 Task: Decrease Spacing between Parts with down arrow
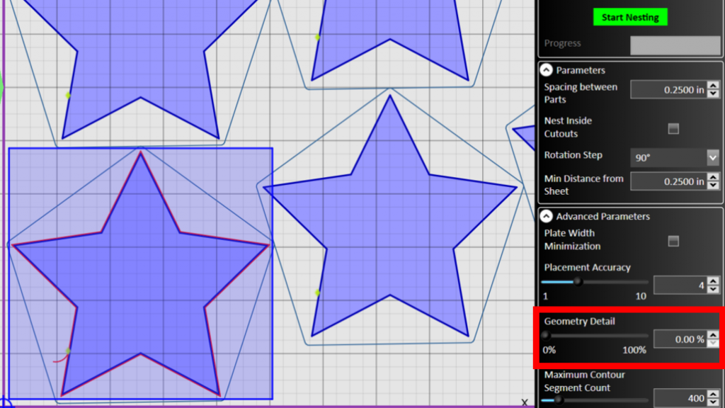coord(713,93)
